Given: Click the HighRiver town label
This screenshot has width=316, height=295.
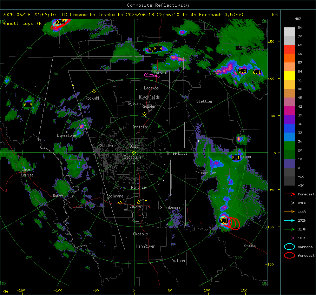Looking at the screenshot, I should tap(146, 246).
